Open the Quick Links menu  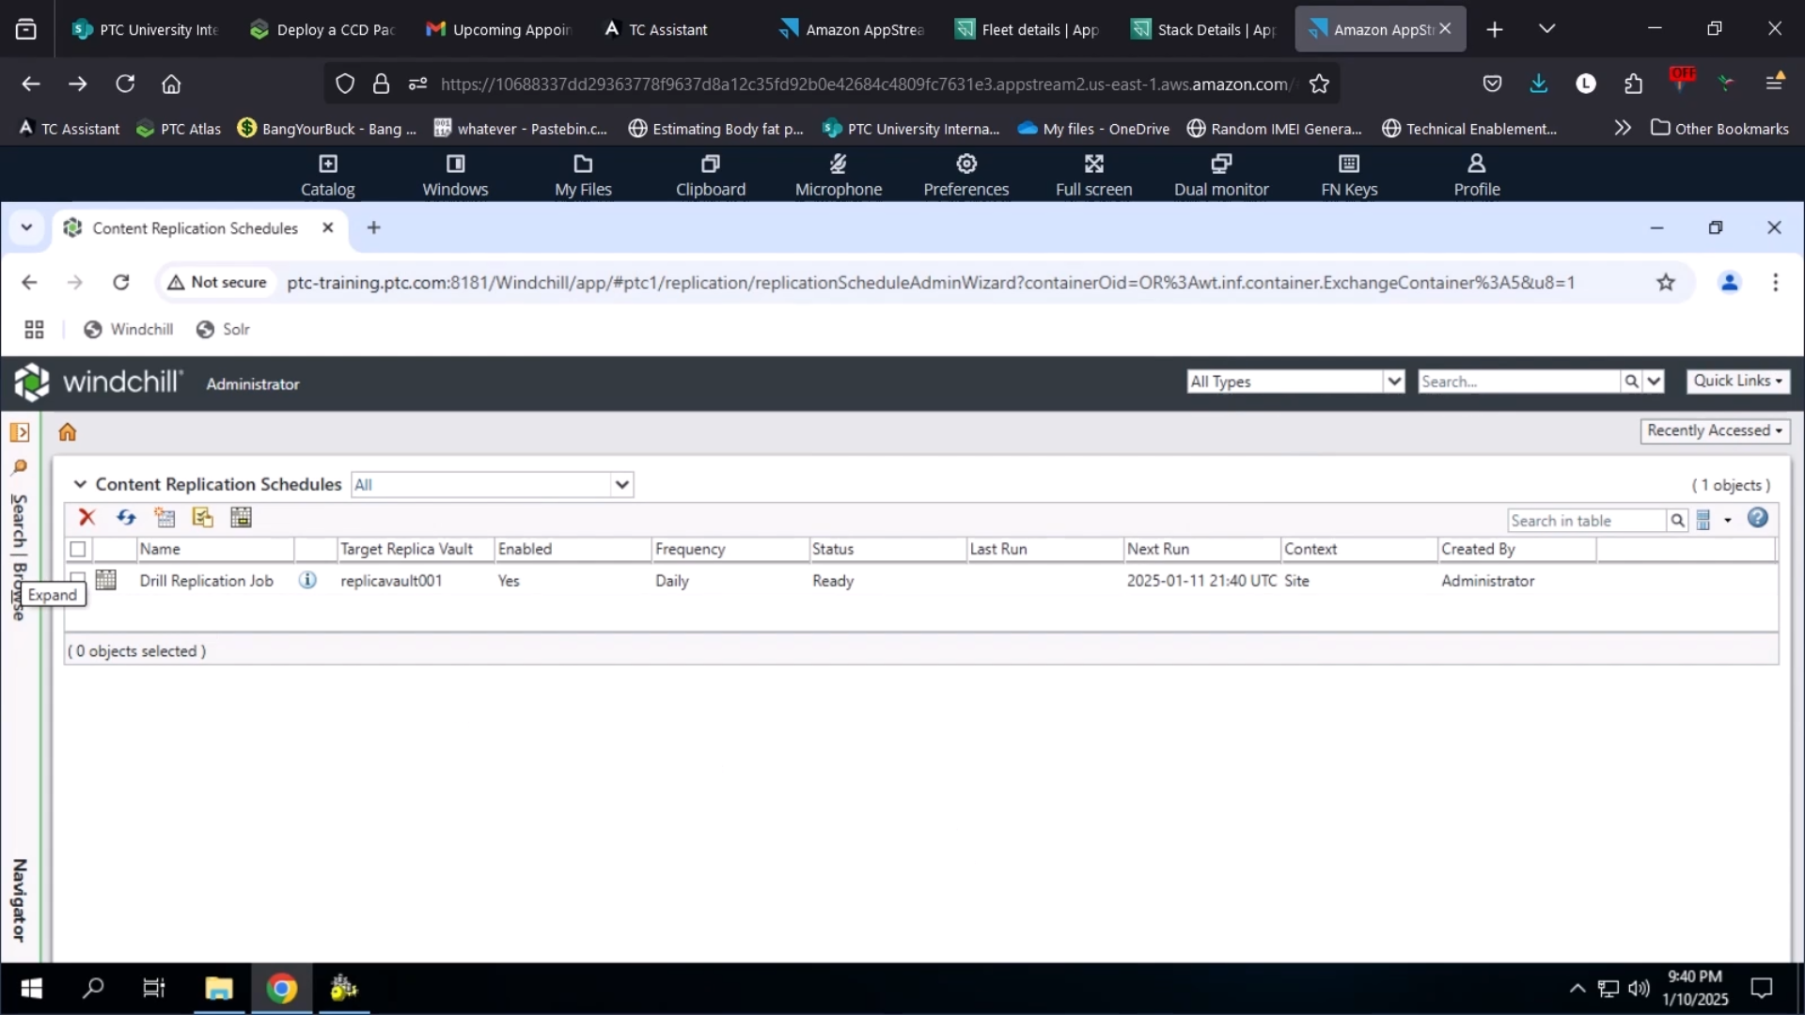[1737, 381]
